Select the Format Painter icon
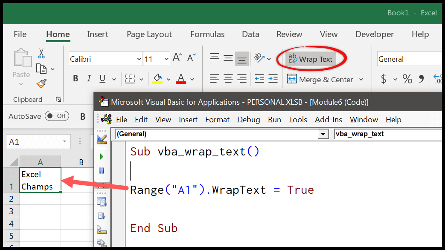The width and height of the screenshot is (445, 250). point(41,84)
